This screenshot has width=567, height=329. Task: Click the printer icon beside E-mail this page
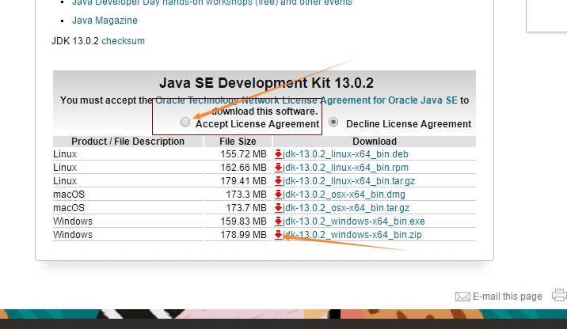pyautogui.click(x=559, y=295)
